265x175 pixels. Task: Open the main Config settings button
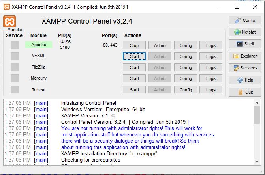click(244, 20)
